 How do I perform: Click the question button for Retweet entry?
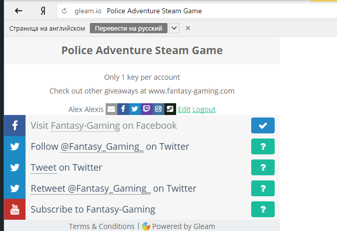point(263,189)
